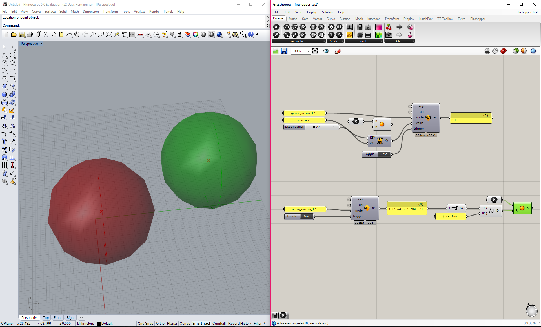
Task: Switch to the LunchBox tab in Grasshopper
Action: click(425, 19)
